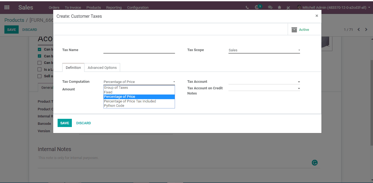Open the Tax Scope dropdown
This screenshot has height=183, width=373.
[264, 50]
